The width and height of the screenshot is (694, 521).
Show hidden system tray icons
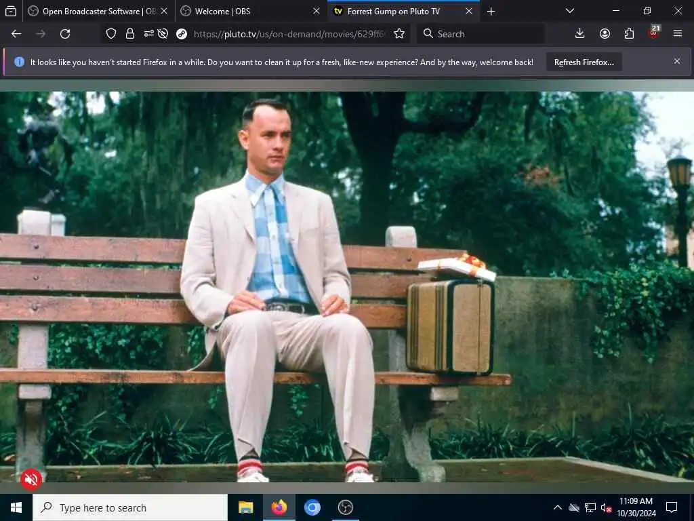point(558,507)
